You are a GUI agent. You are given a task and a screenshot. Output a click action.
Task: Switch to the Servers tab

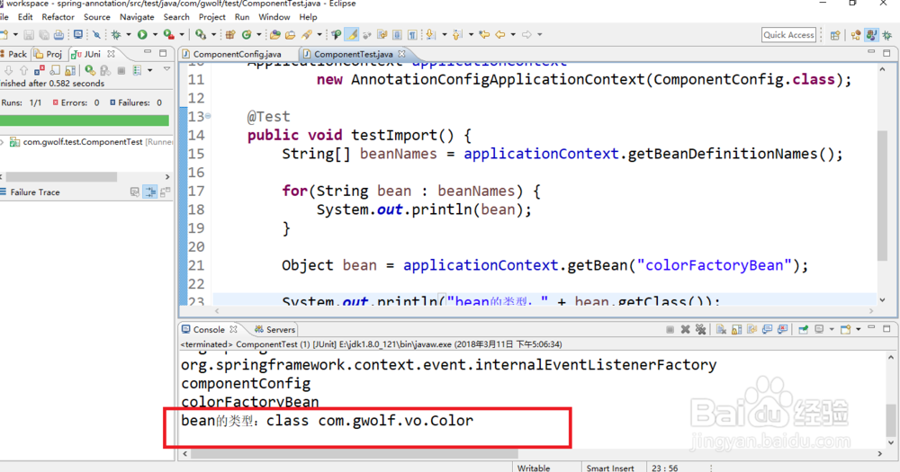click(x=274, y=330)
